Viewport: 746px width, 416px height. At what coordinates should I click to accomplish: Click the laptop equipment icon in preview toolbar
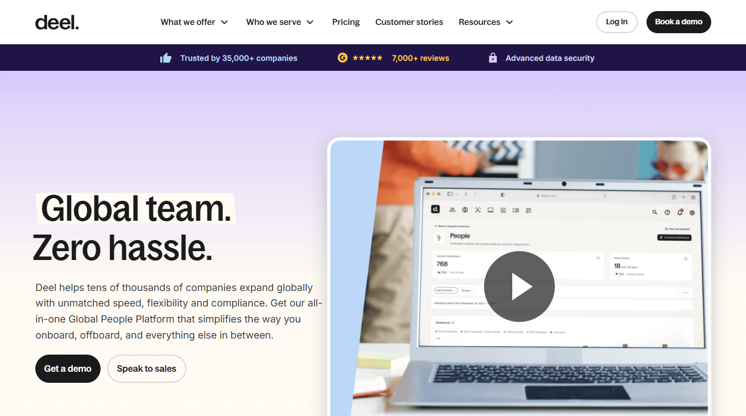click(x=491, y=210)
